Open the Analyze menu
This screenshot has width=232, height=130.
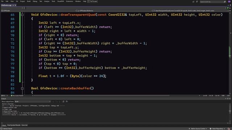click(47, 1)
